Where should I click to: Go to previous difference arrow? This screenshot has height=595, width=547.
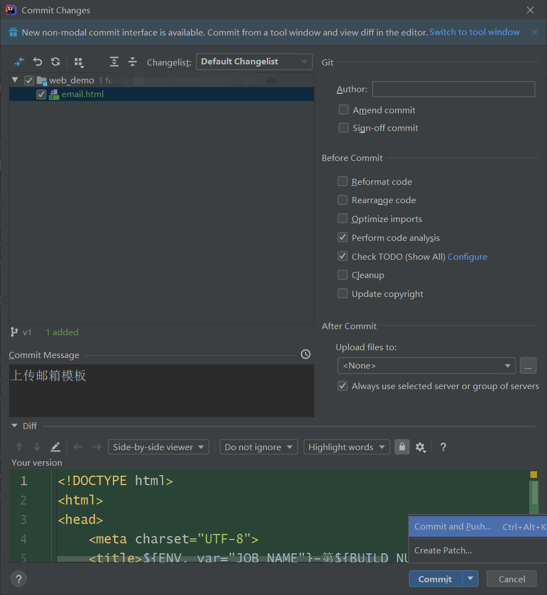coord(19,447)
